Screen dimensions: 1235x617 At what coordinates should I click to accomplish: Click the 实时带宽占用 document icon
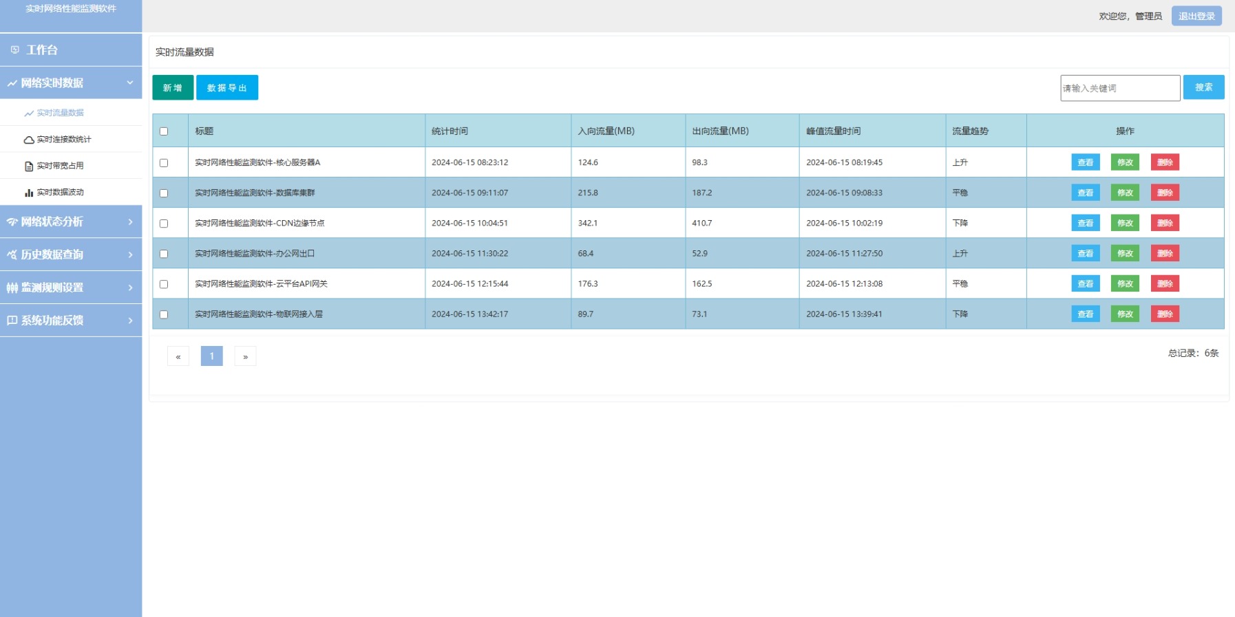tap(29, 166)
